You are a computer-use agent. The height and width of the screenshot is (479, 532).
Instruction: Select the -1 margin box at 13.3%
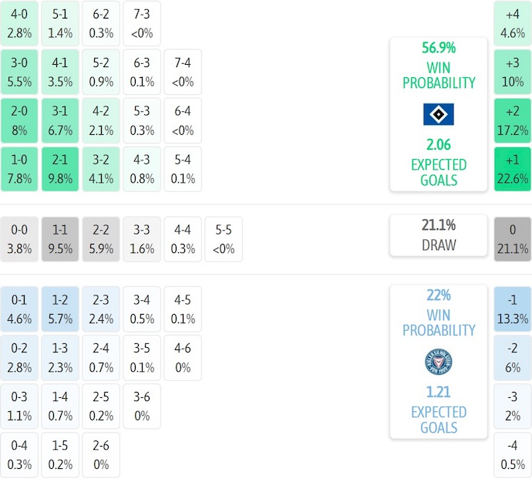513,309
